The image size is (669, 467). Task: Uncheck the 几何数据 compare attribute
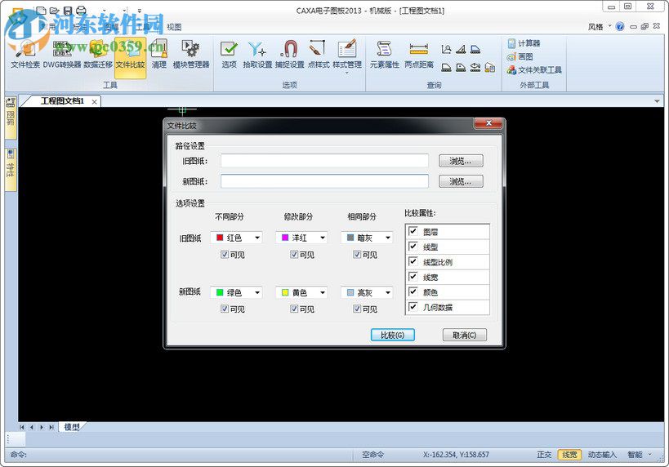tap(413, 306)
